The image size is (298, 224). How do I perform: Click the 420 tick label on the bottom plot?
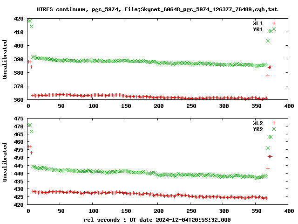[19, 205]
